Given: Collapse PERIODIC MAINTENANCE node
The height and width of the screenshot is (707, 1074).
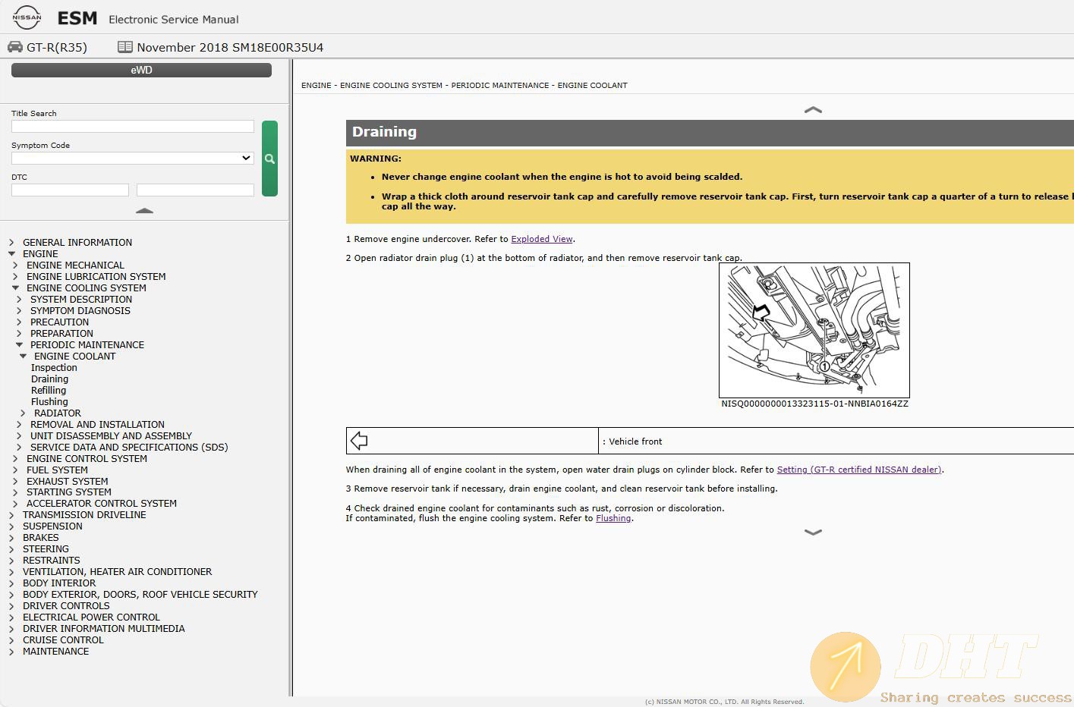Looking at the screenshot, I should coord(19,345).
